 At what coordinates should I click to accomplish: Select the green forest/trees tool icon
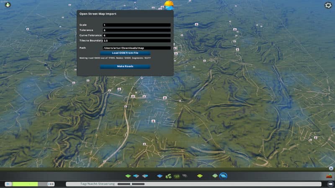[168, 176]
